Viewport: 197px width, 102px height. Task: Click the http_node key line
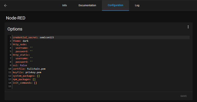(20, 44)
